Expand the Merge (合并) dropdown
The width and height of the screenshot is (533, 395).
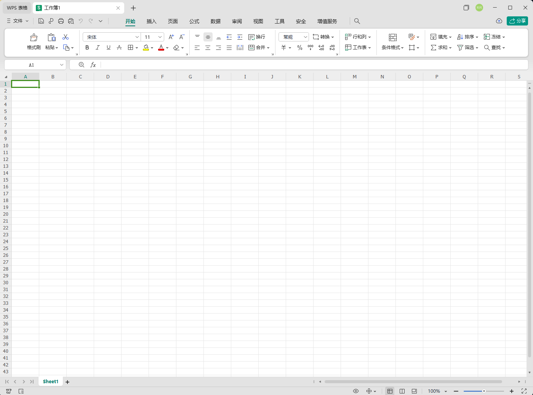[x=268, y=48]
